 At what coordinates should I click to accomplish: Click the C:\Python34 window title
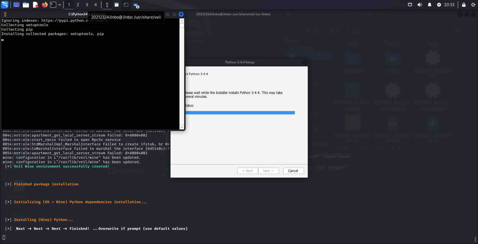pos(78,14)
